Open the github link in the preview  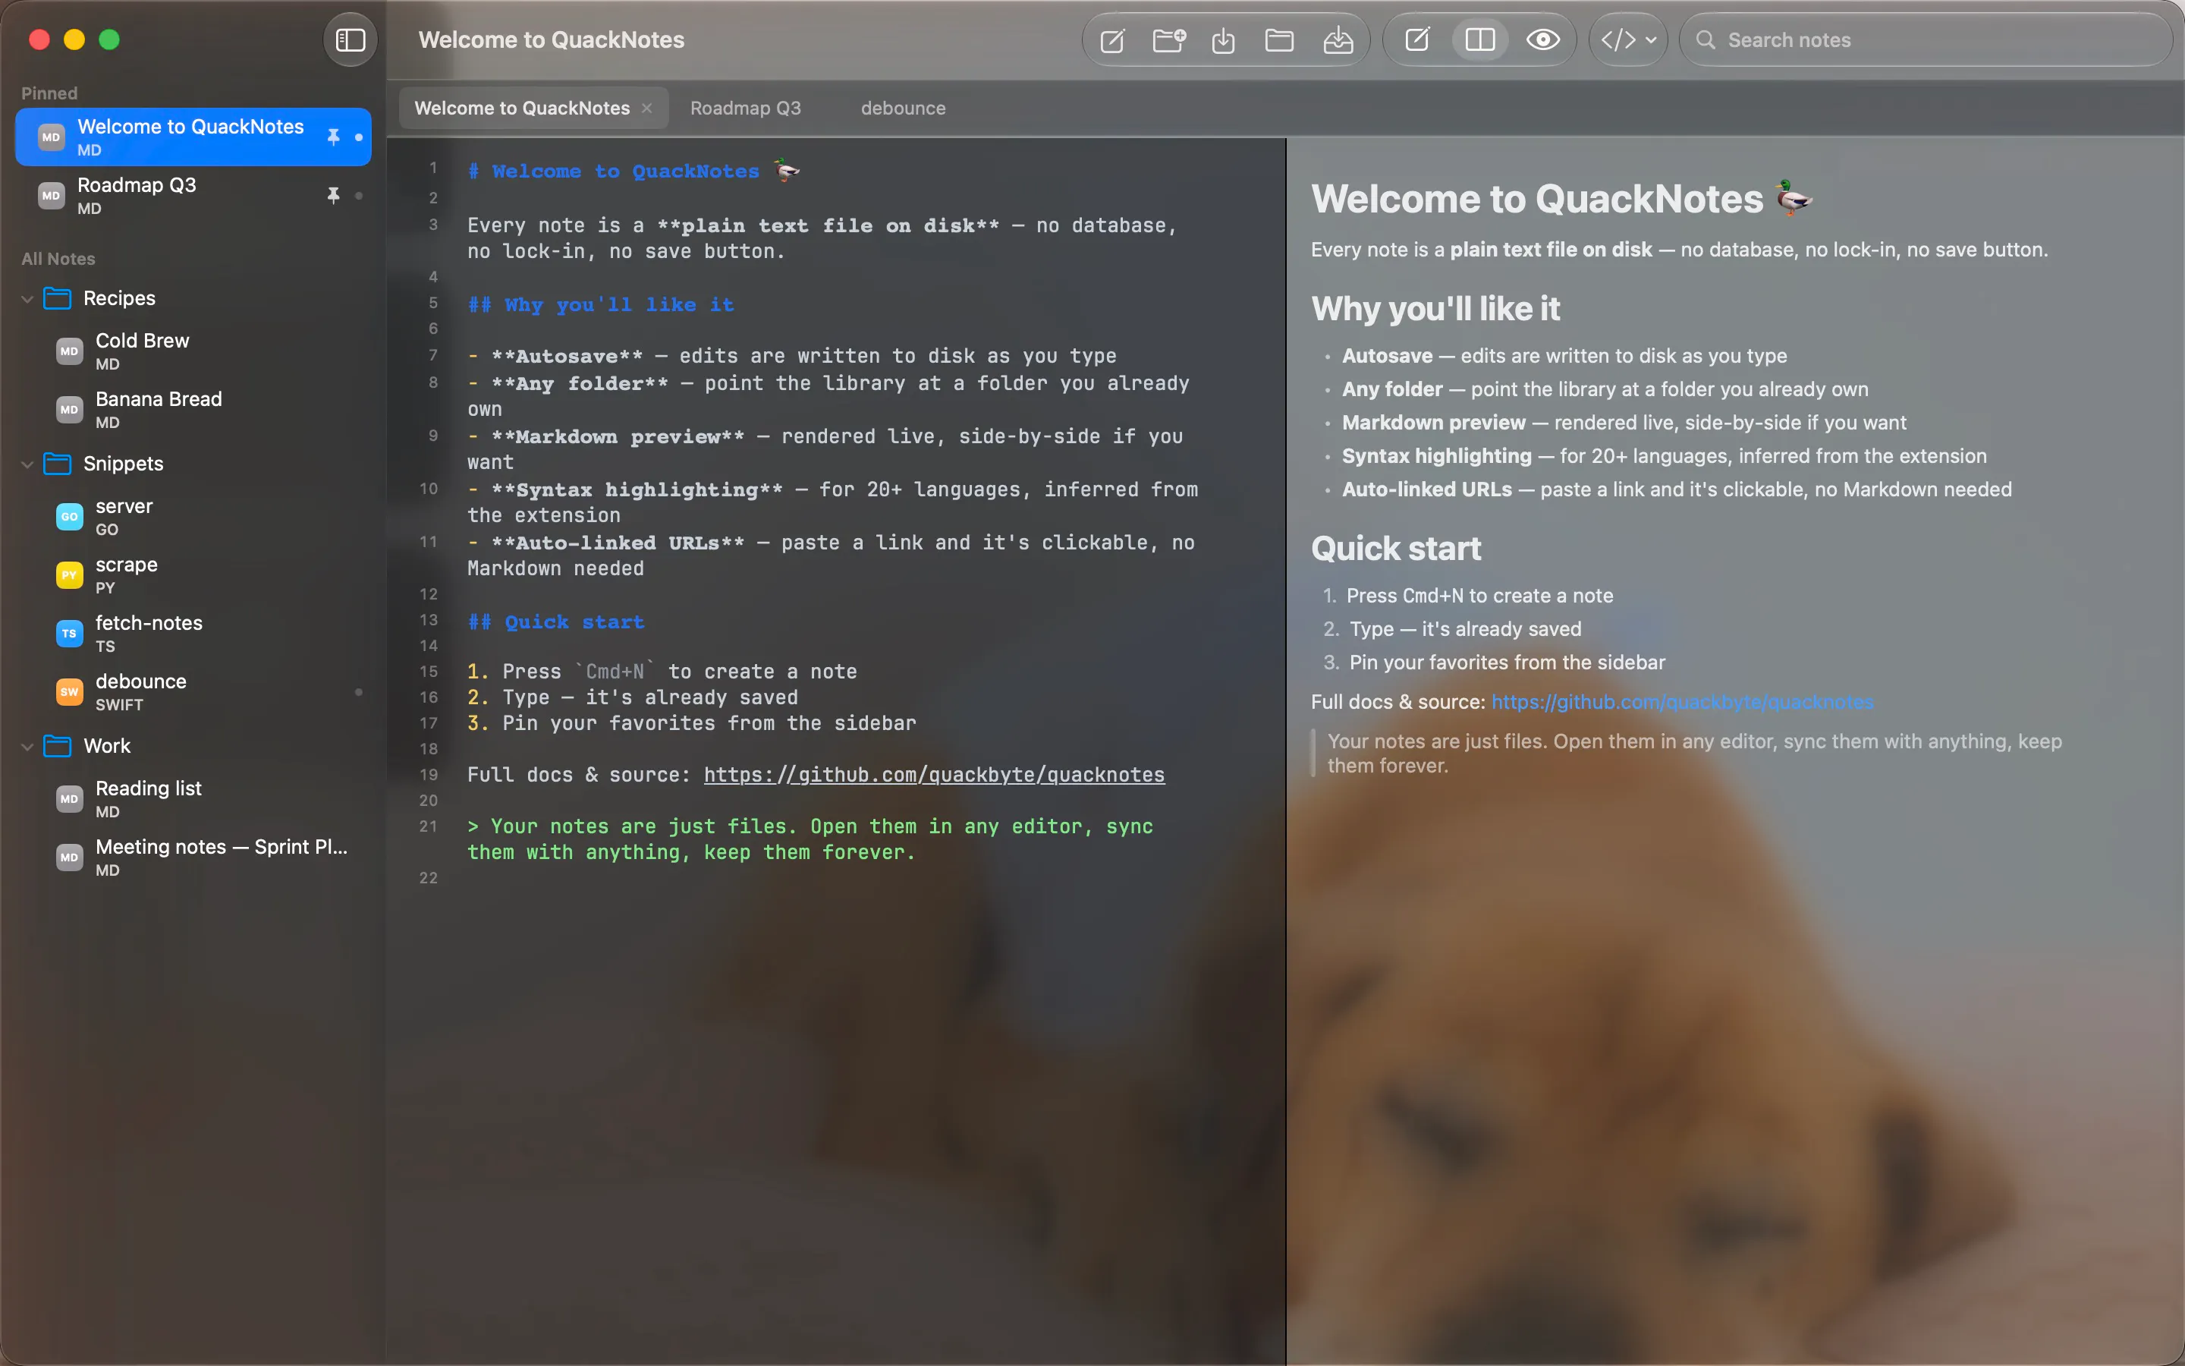(x=1682, y=702)
